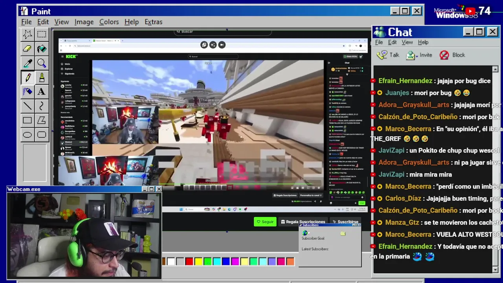Image resolution: width=503 pixels, height=283 pixels.
Task: Select the Pick Color eyedropper tool
Action: (x=27, y=63)
